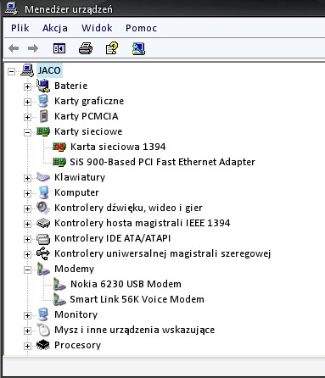Open the Widok menu

point(97,28)
